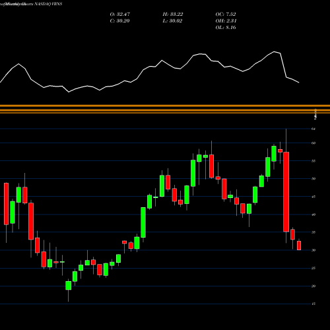Select the high value H: 33.22
330x330 pixels.
click(x=173, y=15)
